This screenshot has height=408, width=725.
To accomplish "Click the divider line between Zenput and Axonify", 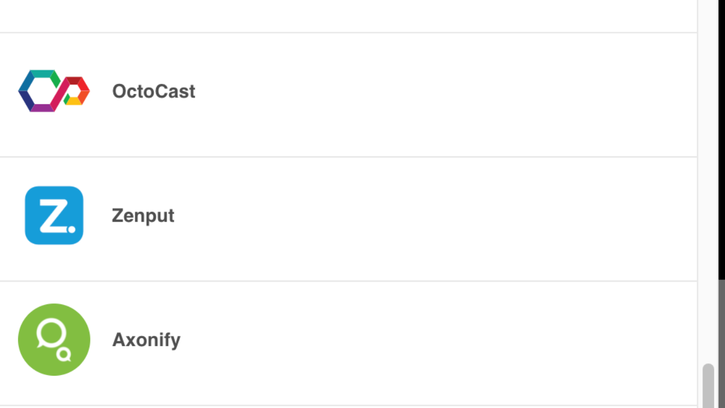I will [x=348, y=281].
